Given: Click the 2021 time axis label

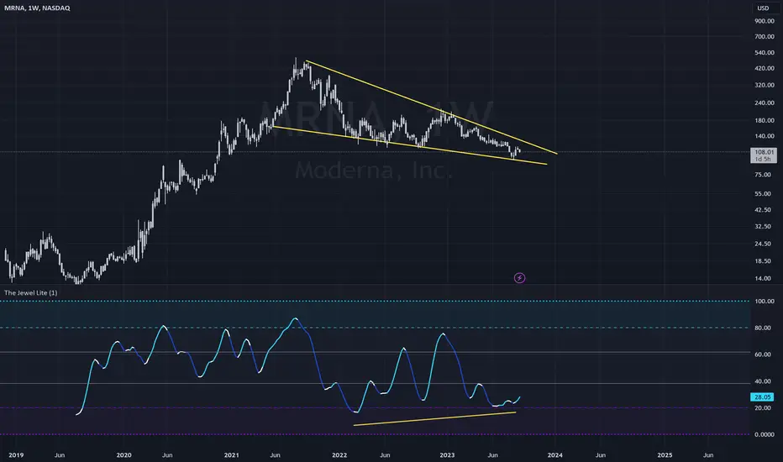Looking at the screenshot, I should coord(231,455).
